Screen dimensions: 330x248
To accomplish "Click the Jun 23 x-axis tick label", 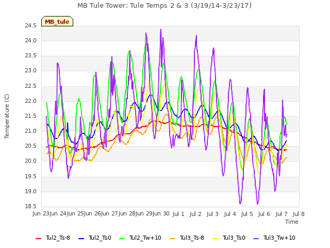I will click(41, 214).
